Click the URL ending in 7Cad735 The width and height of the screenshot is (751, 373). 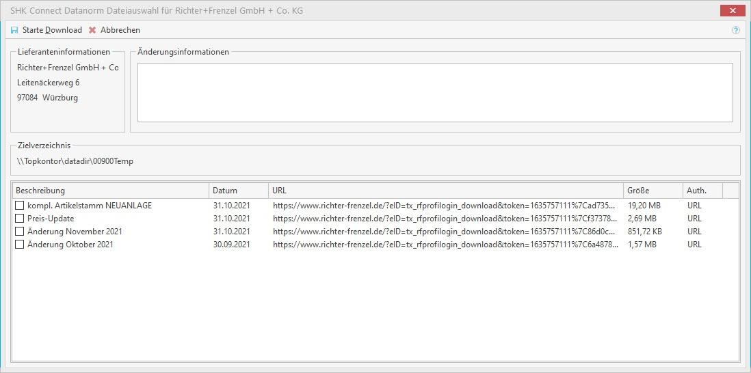point(445,206)
